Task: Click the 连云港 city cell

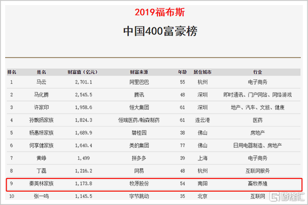Action: pos(203,120)
